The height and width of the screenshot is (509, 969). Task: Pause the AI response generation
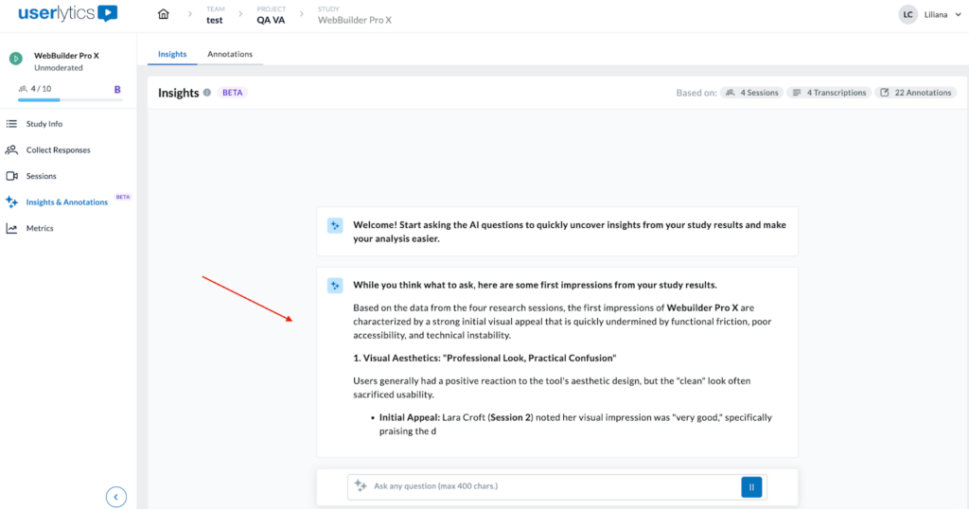pyautogui.click(x=751, y=486)
